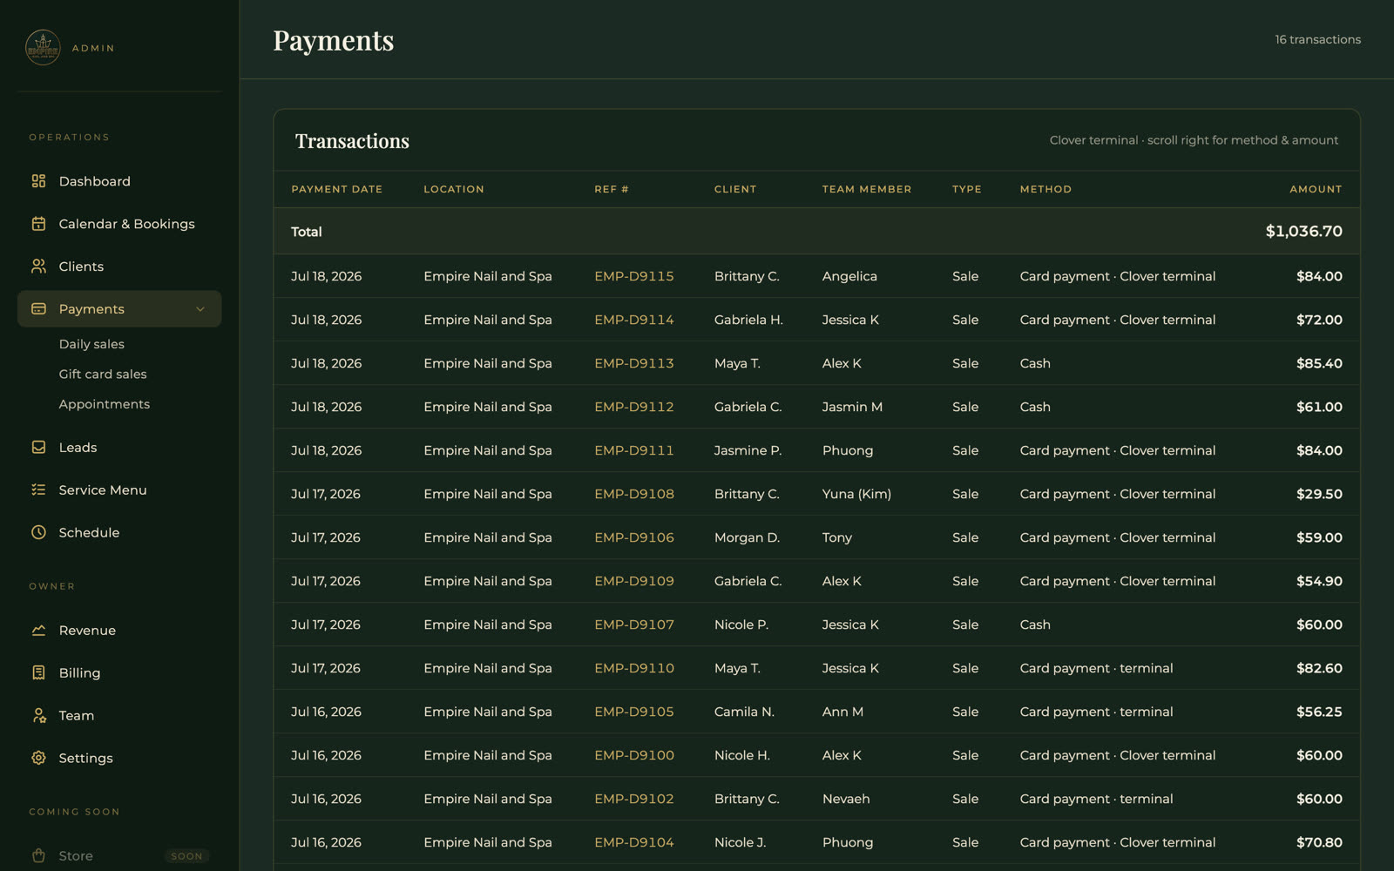
Task: Click the Store bag icon
Action: (38, 856)
